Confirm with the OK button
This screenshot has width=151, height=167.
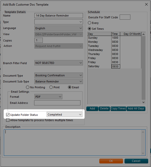(111, 161)
